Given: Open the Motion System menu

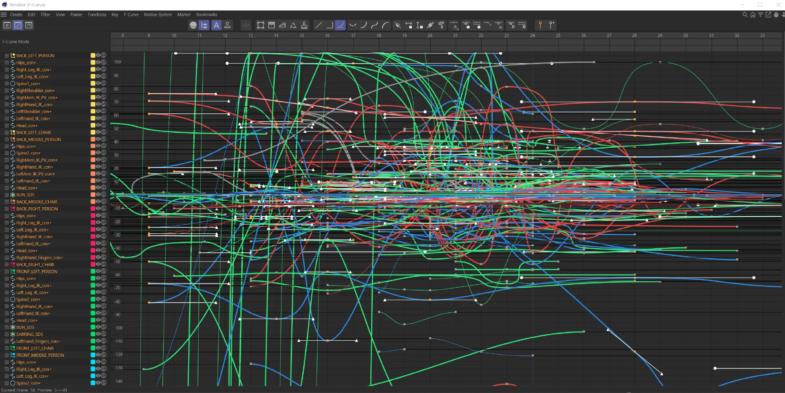Looking at the screenshot, I should [158, 14].
